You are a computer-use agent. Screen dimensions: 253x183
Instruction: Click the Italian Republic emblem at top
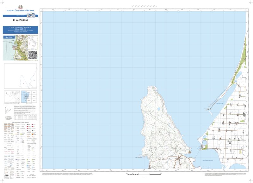coord(21,6)
